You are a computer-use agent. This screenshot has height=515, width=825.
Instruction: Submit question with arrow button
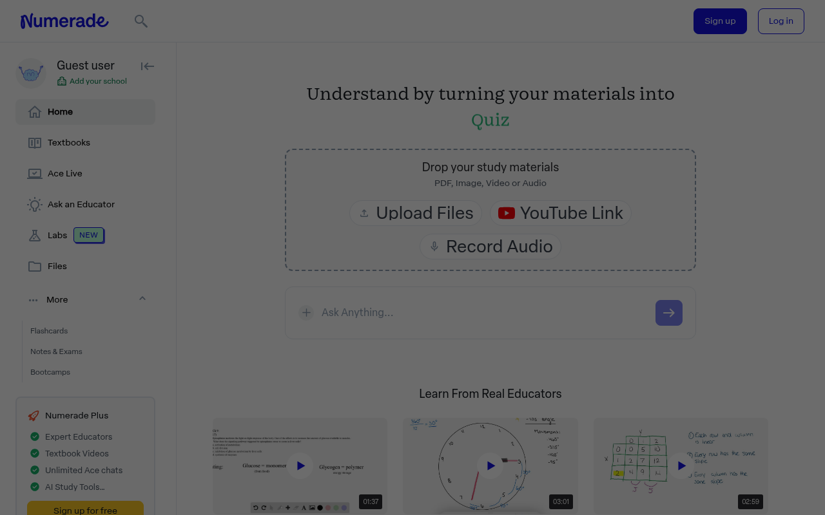tap(669, 313)
